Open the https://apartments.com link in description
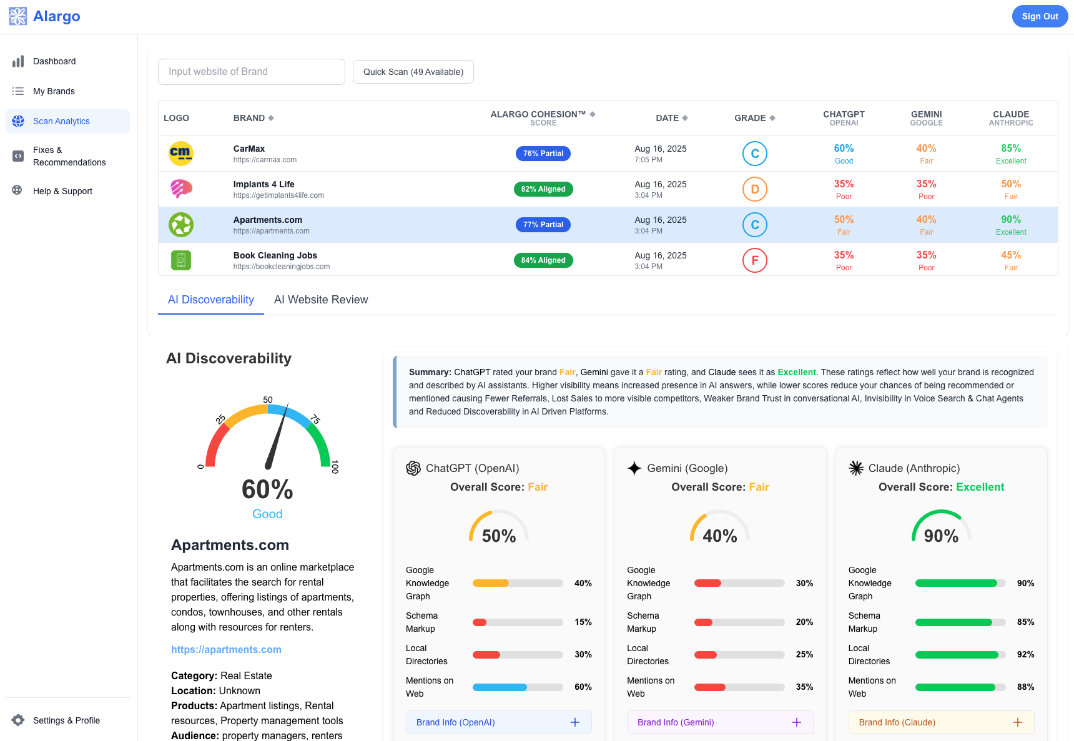 (226, 649)
